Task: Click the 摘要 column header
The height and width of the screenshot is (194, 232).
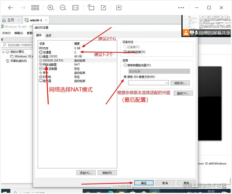Action: [x=77, y=43]
